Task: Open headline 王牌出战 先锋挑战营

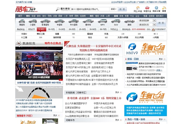Action: pos(93,48)
